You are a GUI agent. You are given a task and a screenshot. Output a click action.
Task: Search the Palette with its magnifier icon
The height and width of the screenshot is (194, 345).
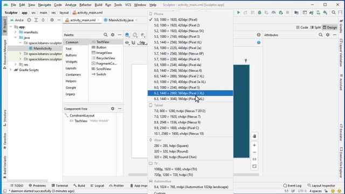tap(106, 34)
